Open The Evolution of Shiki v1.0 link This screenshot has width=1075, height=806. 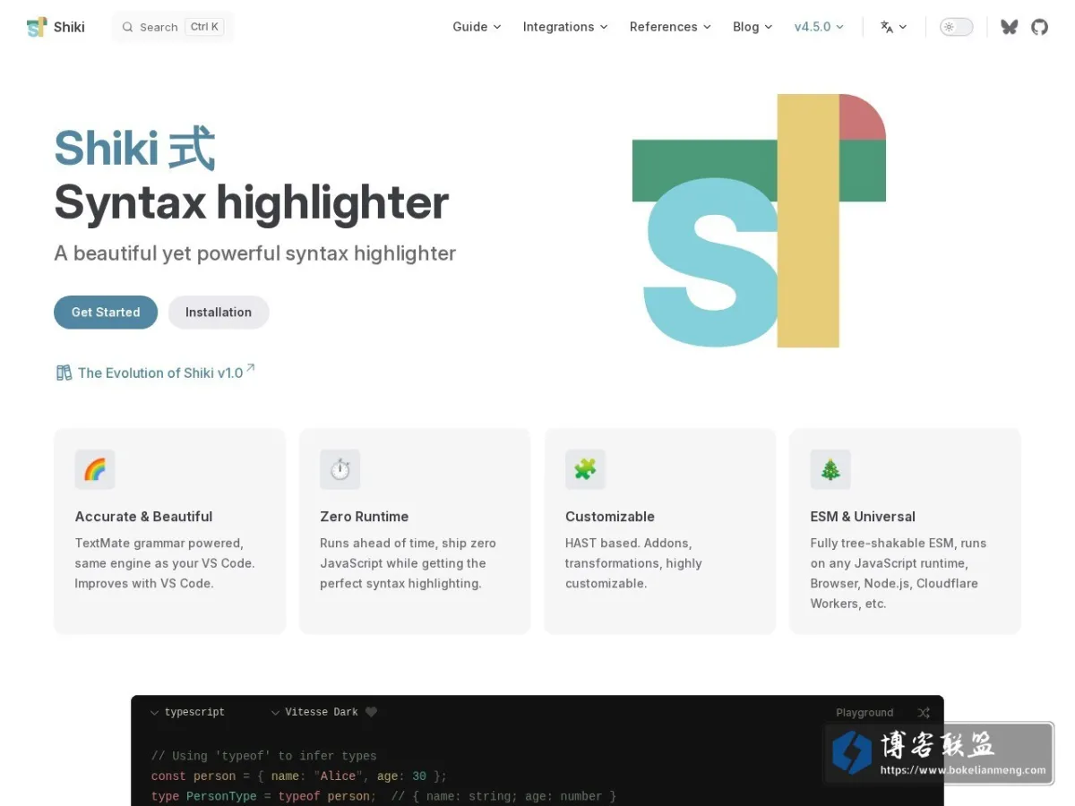pos(155,373)
